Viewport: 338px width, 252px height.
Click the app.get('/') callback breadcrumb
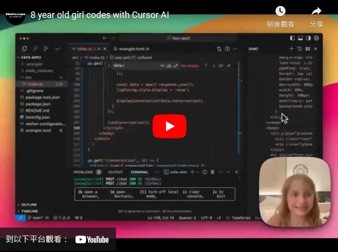131,57
